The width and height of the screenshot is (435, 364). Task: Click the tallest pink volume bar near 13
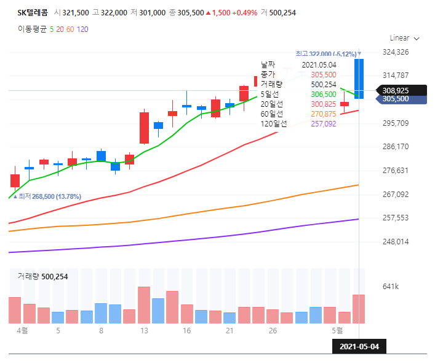(x=144, y=305)
